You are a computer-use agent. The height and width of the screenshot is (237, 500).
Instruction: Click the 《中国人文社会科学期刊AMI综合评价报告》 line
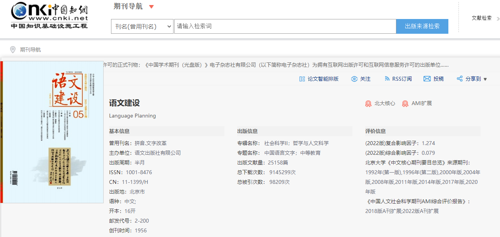point(418,201)
